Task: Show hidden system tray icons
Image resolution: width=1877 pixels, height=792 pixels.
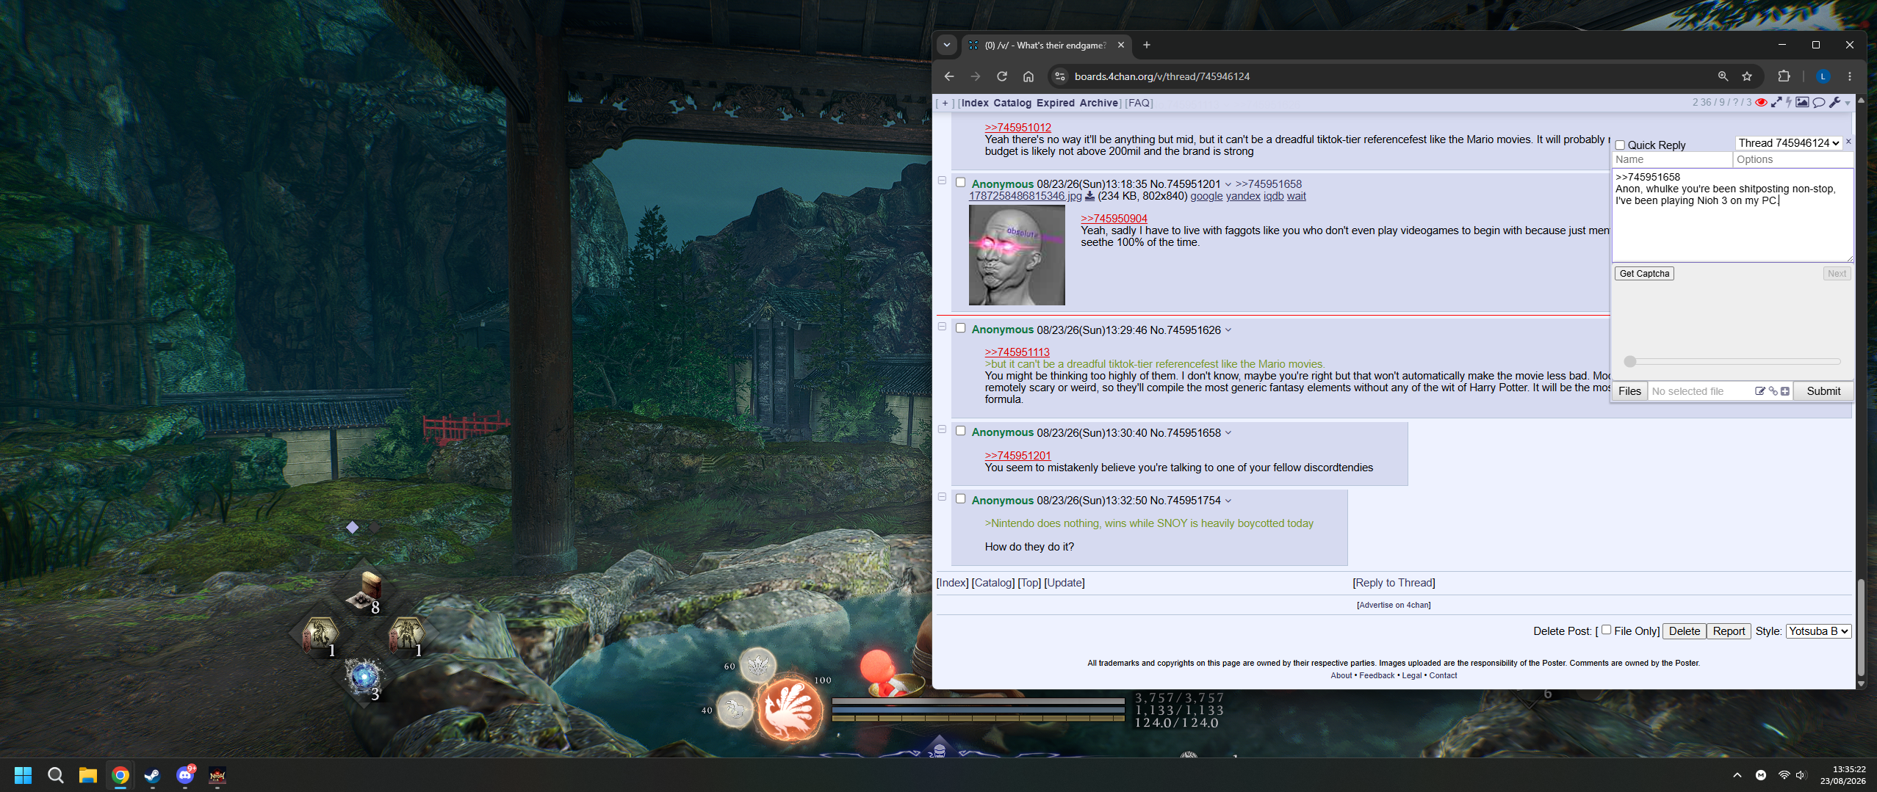Action: (1737, 775)
